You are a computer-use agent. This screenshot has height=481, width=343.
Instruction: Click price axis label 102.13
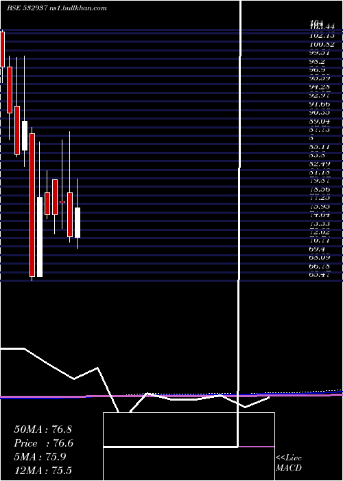pos(322,36)
